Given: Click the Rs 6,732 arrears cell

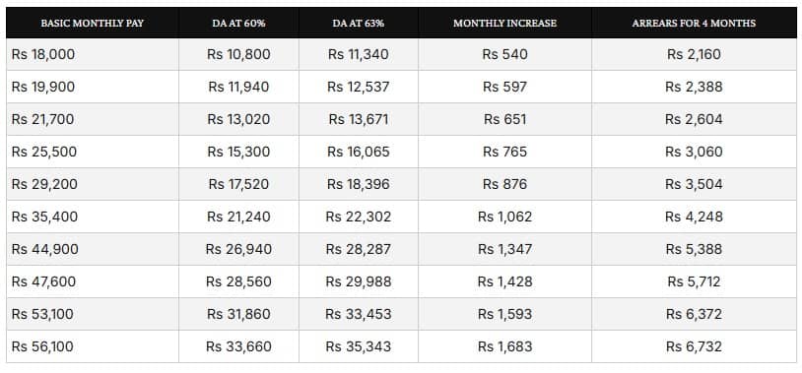Looking at the screenshot, I should pyautogui.click(x=694, y=346).
